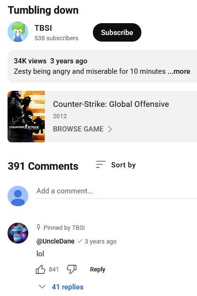Click the Browse Game arrow chevron
The width and height of the screenshot is (197, 296).
110,129
